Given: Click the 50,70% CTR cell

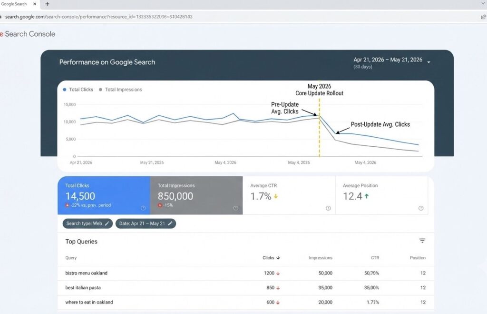Looking at the screenshot, I should [371, 273].
